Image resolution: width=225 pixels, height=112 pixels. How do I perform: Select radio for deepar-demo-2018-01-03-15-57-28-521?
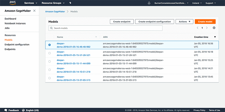click(x=49, y=53)
